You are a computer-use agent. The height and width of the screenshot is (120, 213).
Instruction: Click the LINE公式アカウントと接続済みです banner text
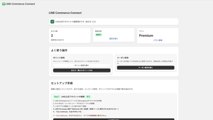click(76, 22)
